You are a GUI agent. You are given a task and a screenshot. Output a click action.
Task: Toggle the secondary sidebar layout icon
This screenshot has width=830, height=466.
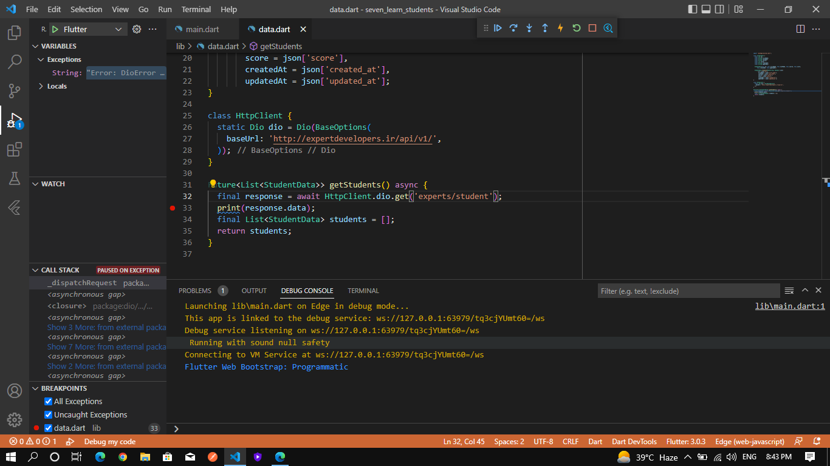721,9
